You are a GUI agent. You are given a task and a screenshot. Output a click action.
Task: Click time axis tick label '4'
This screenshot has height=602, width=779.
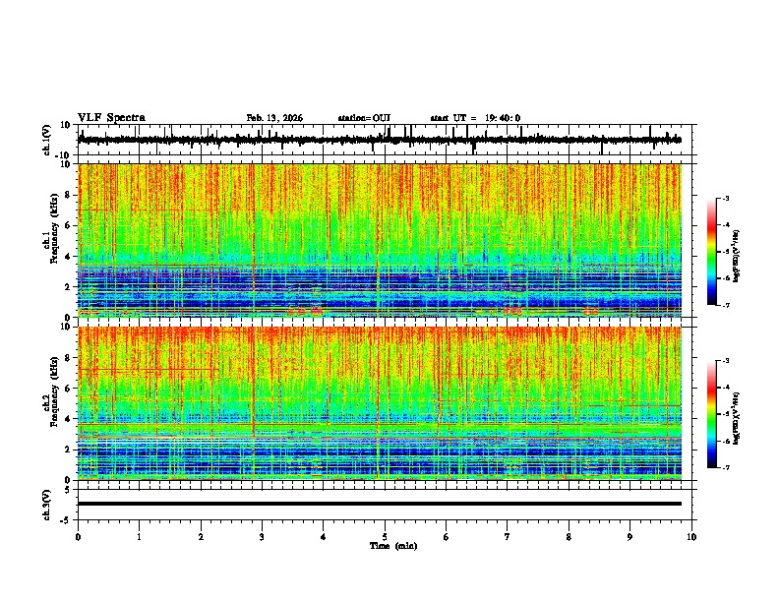[x=323, y=537]
